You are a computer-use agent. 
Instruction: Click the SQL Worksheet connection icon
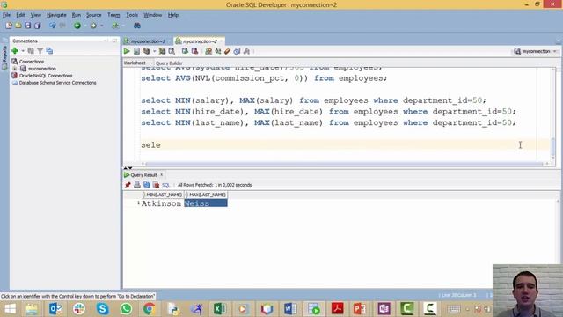(115, 26)
